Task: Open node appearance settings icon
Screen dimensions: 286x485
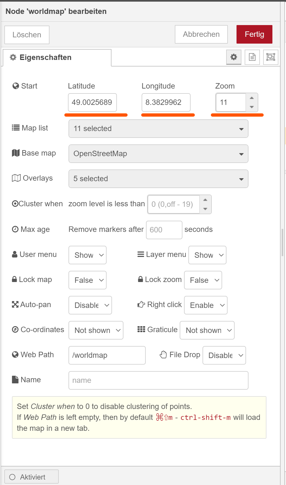Action: point(271,57)
